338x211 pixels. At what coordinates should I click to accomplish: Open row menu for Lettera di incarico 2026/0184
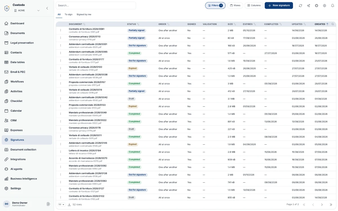tap(60, 152)
